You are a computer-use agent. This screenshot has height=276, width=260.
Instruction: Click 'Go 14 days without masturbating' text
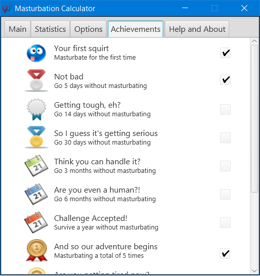click(x=102, y=114)
